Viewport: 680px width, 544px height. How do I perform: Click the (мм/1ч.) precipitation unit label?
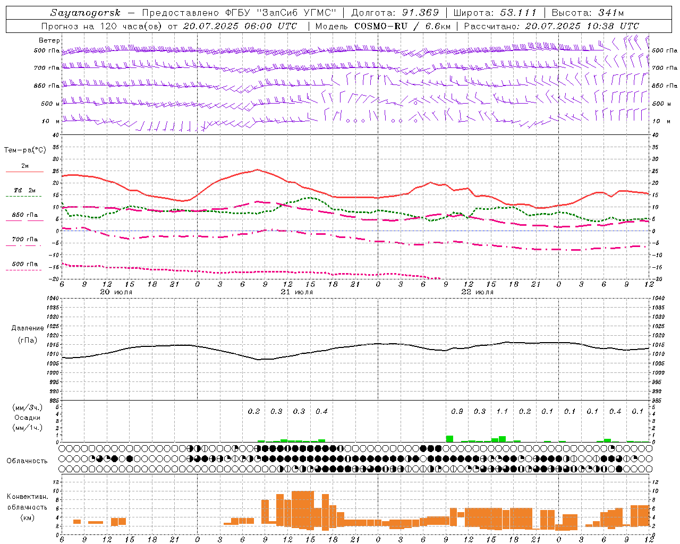[28, 428]
